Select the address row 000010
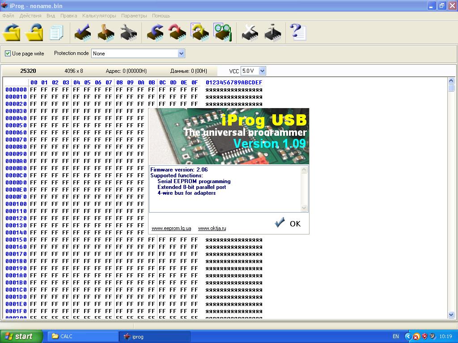458x343 pixels. point(16,97)
